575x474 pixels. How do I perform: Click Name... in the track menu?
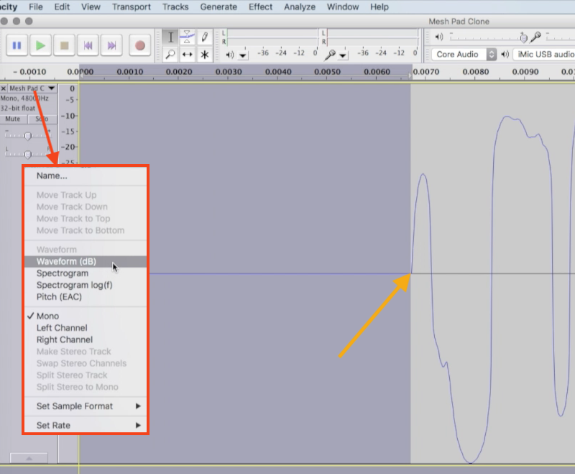52,176
